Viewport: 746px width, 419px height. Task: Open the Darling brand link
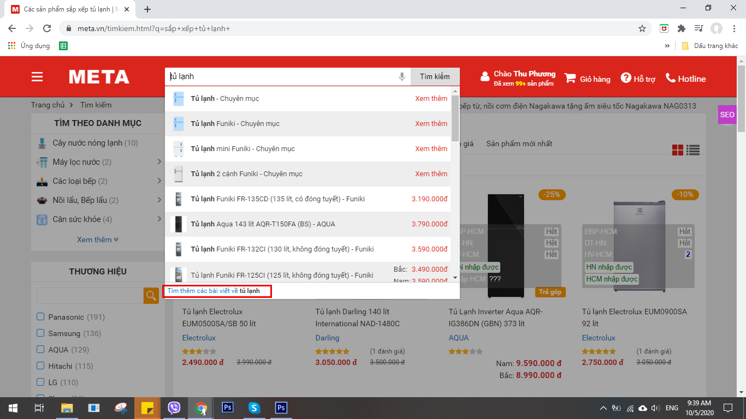pos(327,338)
